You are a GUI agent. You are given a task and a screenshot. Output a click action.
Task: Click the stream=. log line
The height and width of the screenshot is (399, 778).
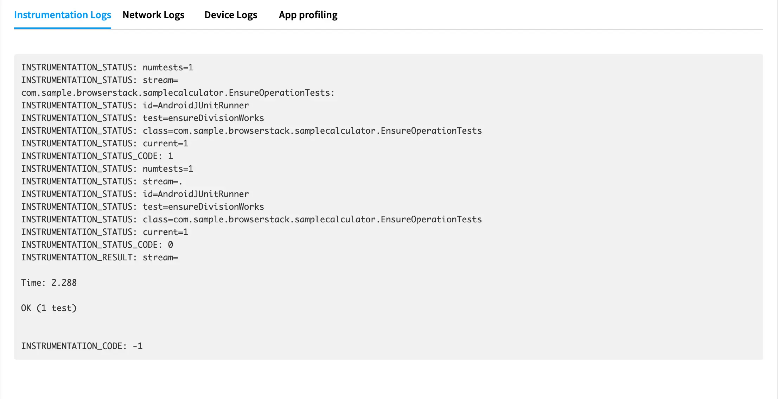pos(102,182)
